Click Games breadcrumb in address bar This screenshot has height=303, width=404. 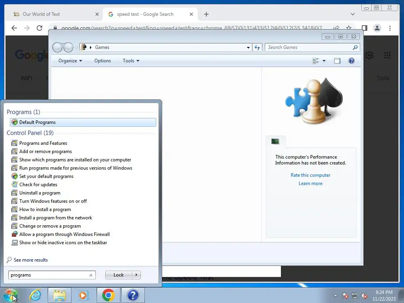102,47
